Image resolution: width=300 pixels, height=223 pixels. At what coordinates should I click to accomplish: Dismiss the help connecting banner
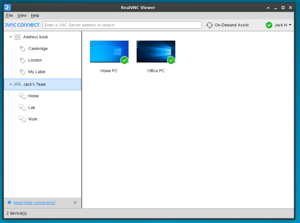point(75,203)
